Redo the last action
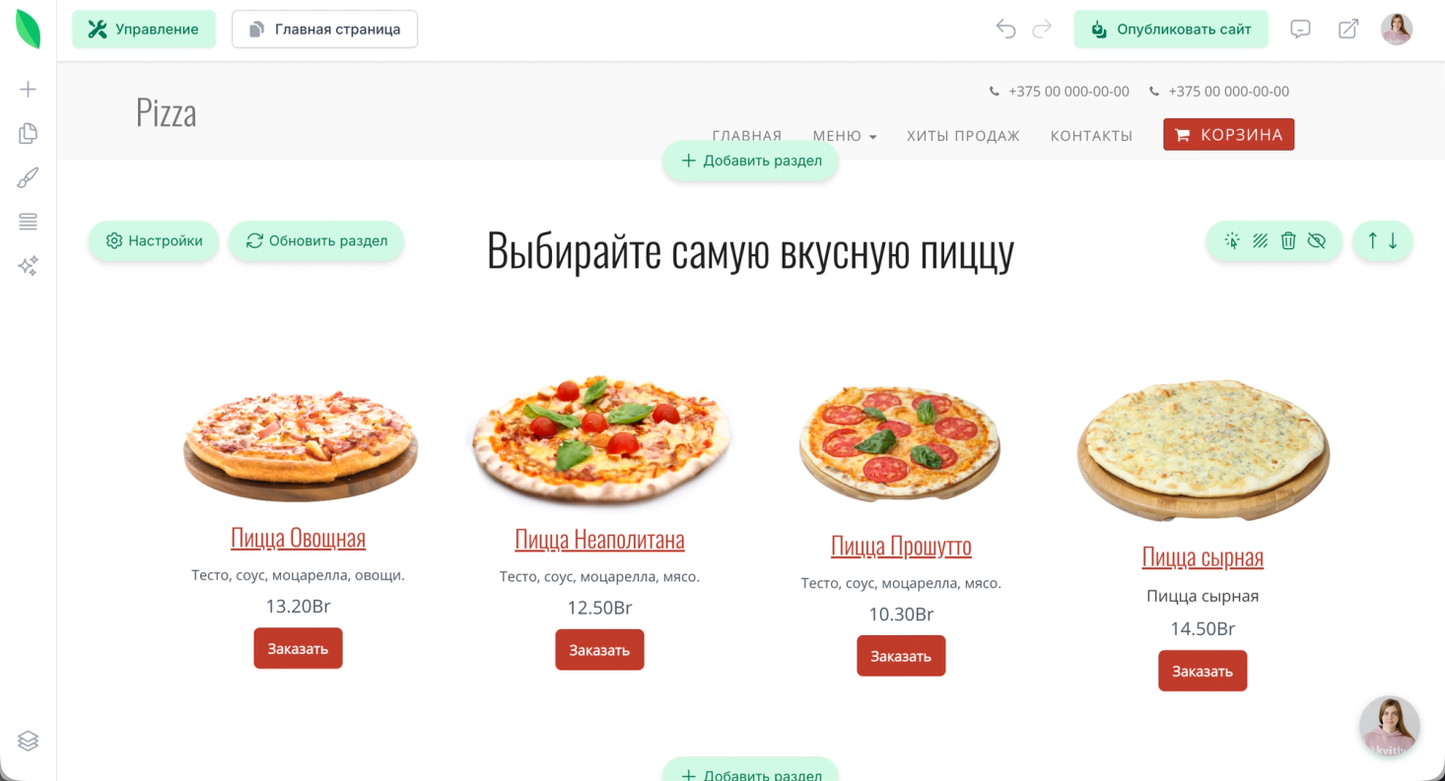 click(1042, 30)
